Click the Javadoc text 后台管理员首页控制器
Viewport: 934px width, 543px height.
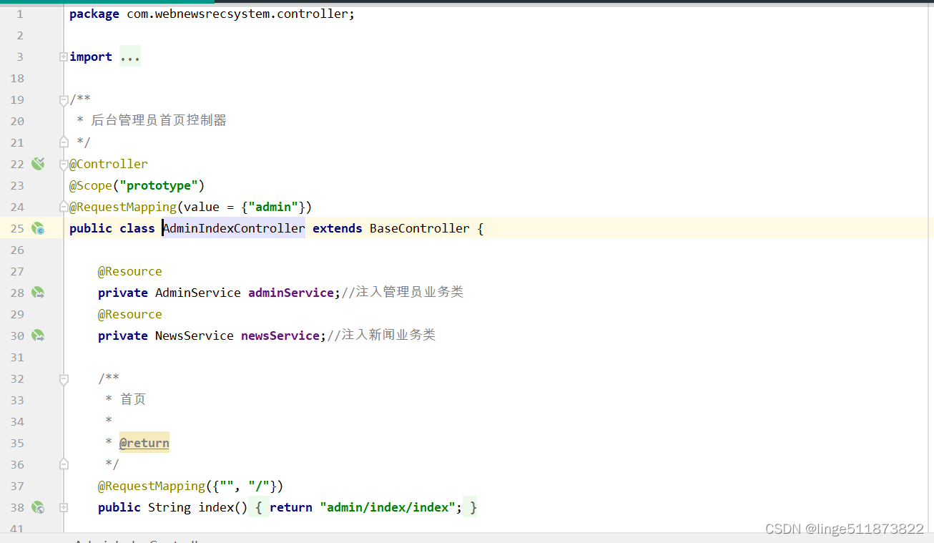tap(159, 121)
